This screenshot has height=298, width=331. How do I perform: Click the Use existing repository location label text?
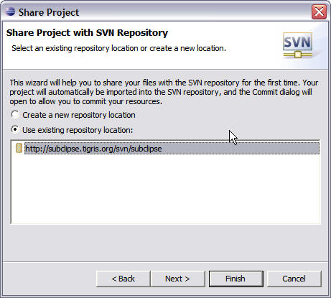(x=78, y=130)
